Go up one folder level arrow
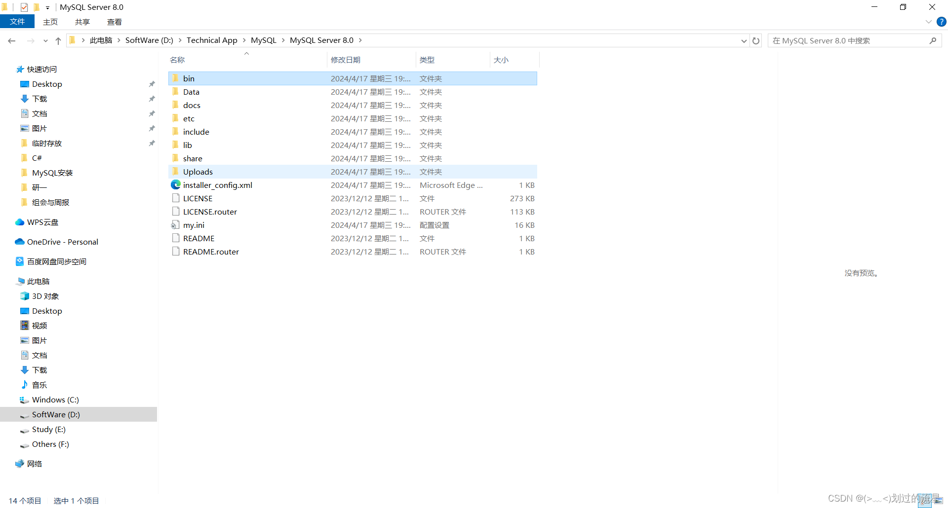This screenshot has height=508, width=948. (58, 41)
